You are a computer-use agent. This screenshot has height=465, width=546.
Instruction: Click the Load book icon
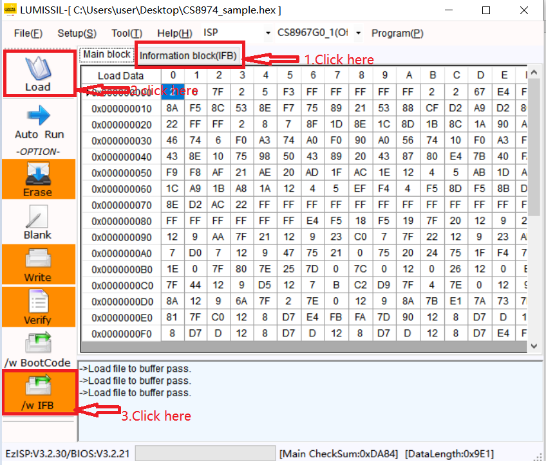[x=38, y=68]
